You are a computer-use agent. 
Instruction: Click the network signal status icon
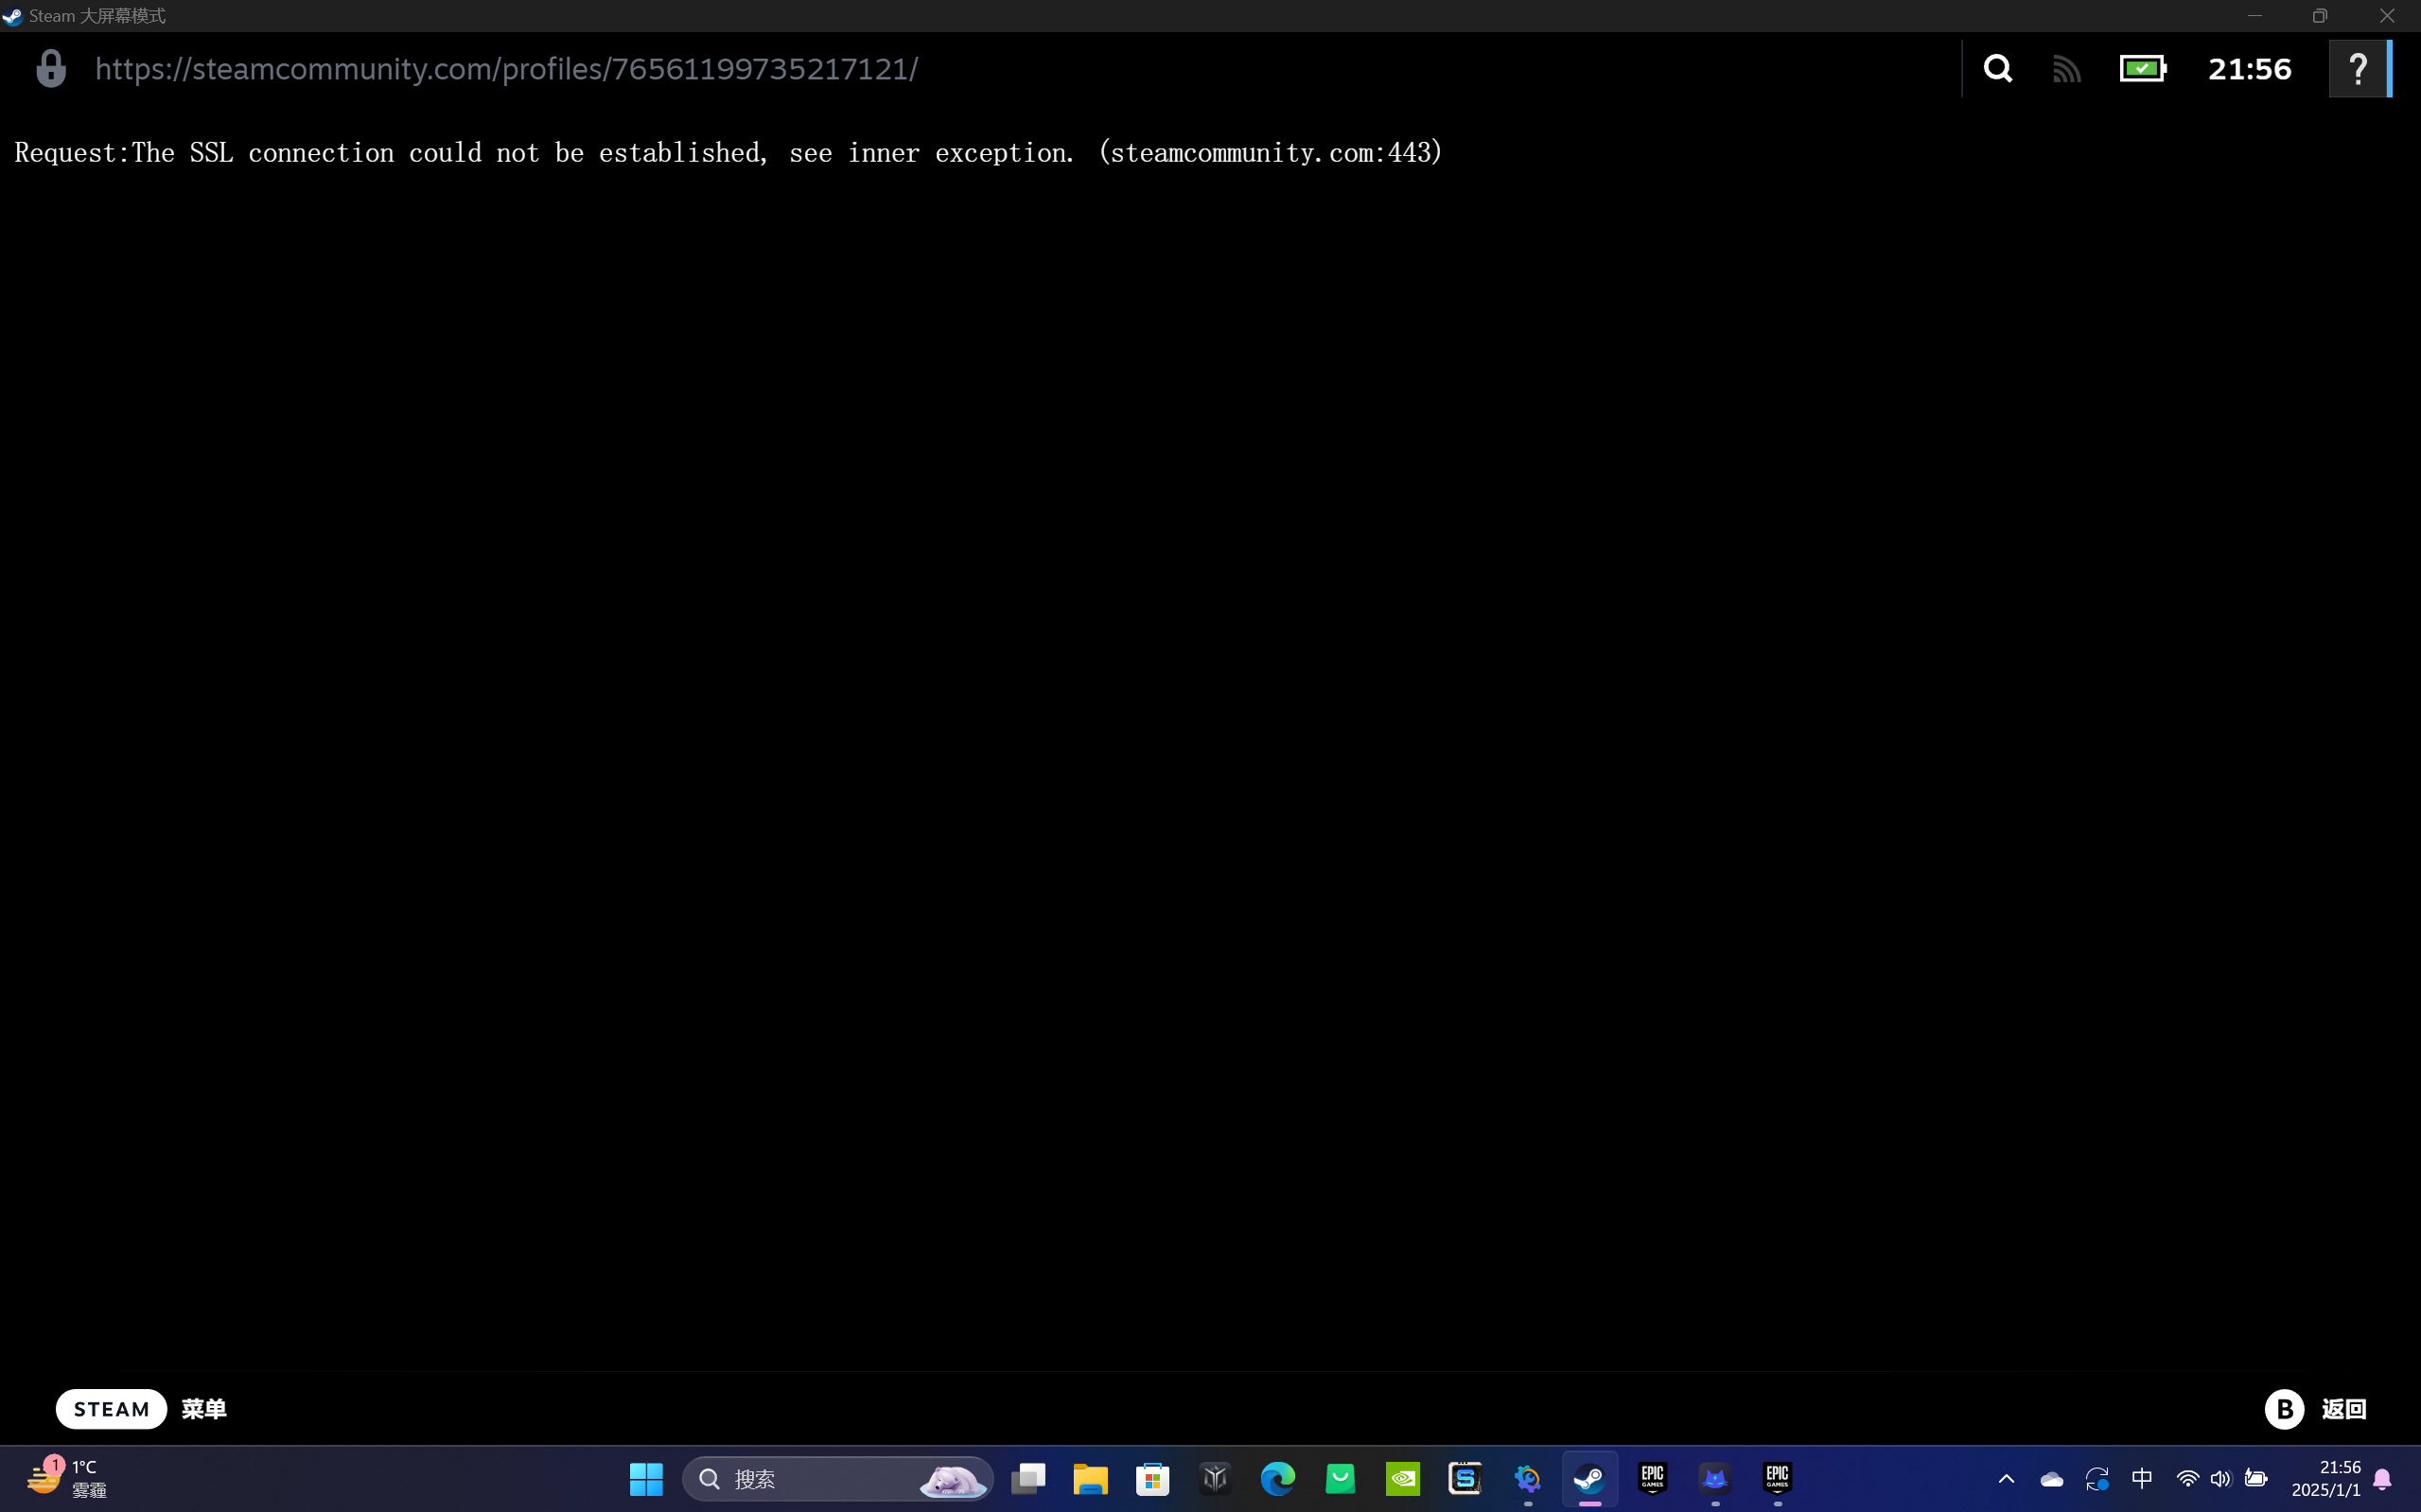point(2066,69)
